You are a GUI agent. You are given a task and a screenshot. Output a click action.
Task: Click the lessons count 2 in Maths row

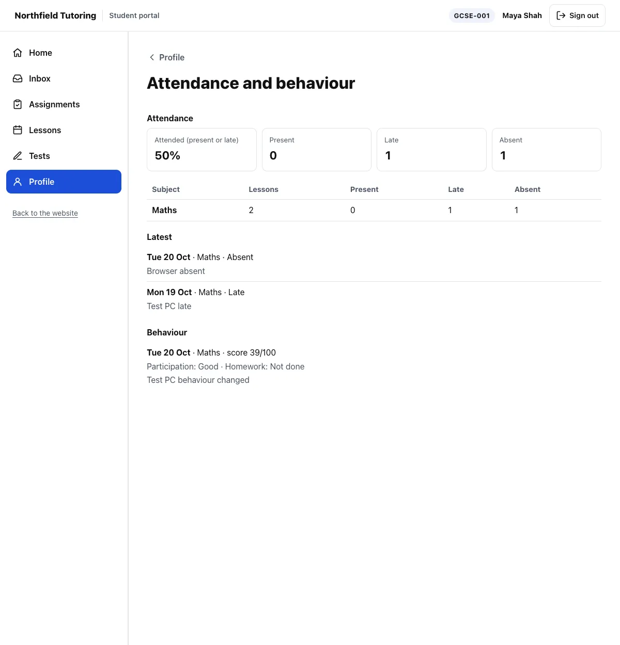pyautogui.click(x=251, y=210)
